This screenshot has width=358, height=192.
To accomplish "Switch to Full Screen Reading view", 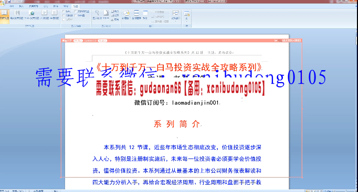I will [17, 15].
